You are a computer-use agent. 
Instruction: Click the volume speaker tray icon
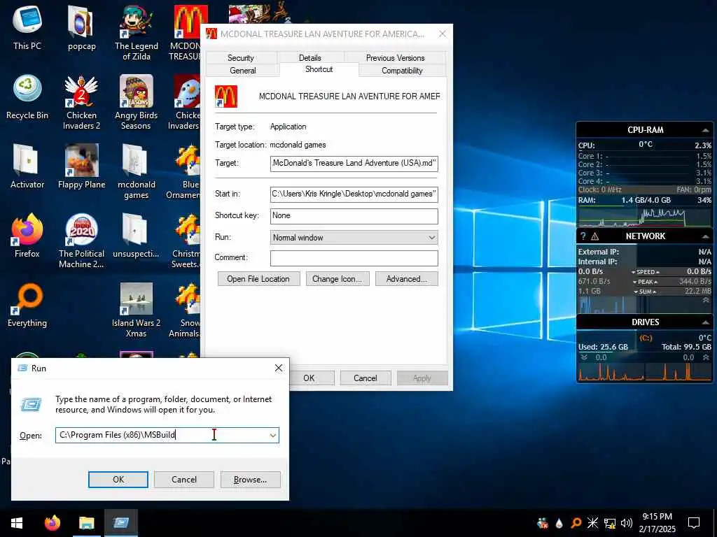tap(627, 523)
